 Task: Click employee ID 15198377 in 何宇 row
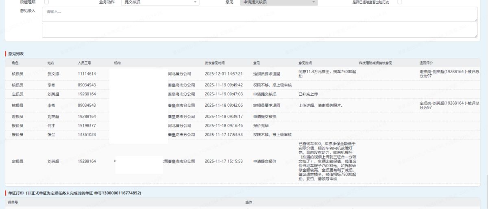(87, 125)
